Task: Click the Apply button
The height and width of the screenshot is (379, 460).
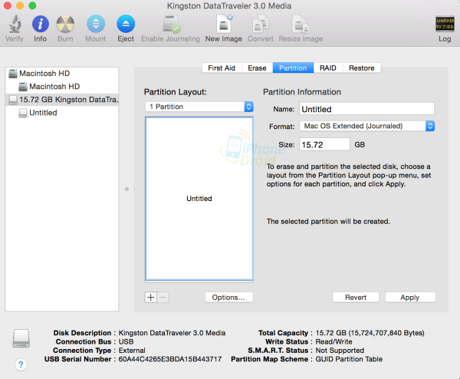Action: [410, 298]
